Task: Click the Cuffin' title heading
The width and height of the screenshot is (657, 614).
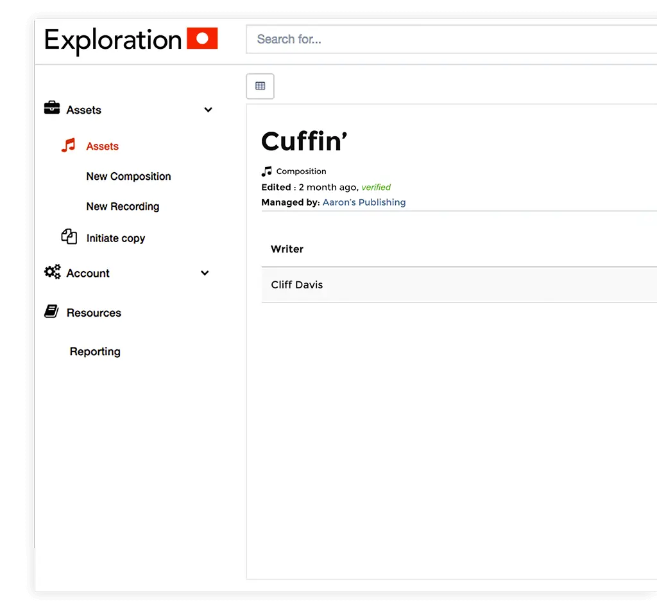Action: pyautogui.click(x=304, y=141)
